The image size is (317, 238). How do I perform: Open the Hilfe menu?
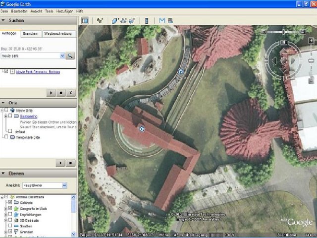click(x=80, y=11)
